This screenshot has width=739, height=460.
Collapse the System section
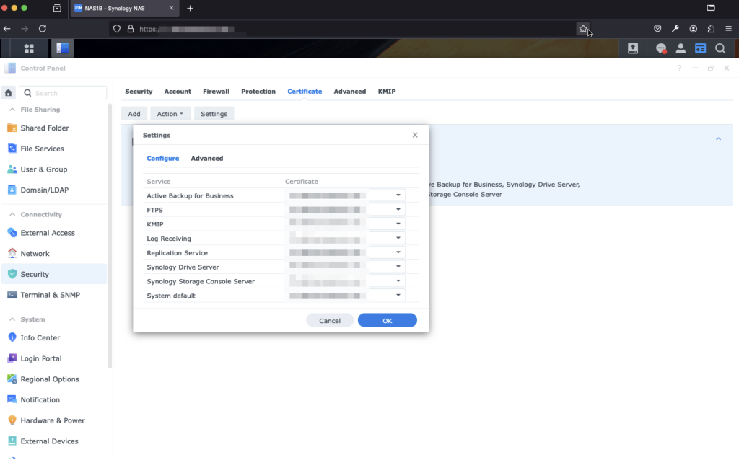coord(12,319)
